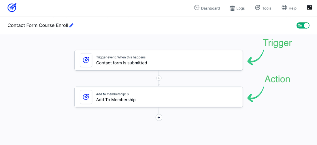The height and width of the screenshot is (145, 317).
Task: Click the trigger card rocket icon
Action: pos(86,60)
